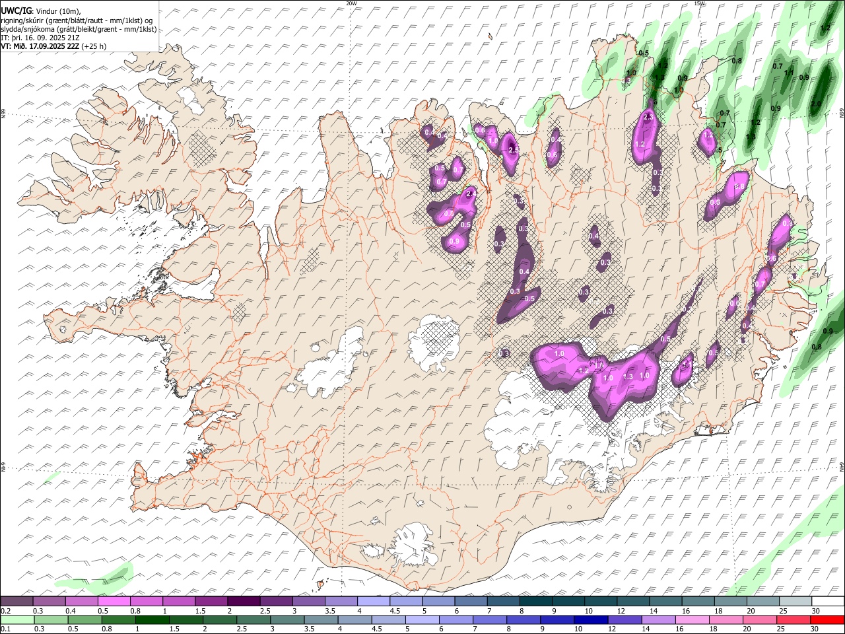Click upper legend swatch between 4 and 4.5

[x=373, y=602]
